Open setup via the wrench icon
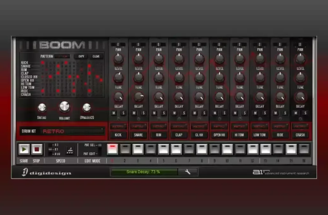 (188, 172)
